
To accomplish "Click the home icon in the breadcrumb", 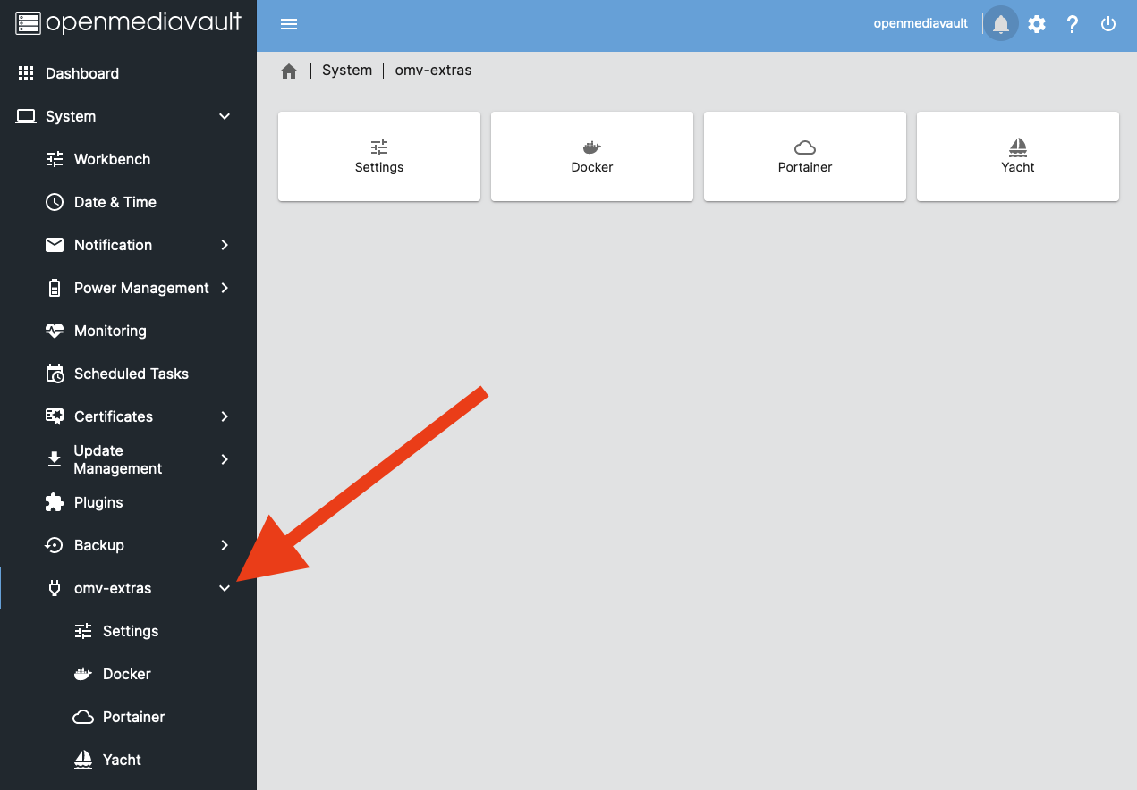I will [288, 70].
